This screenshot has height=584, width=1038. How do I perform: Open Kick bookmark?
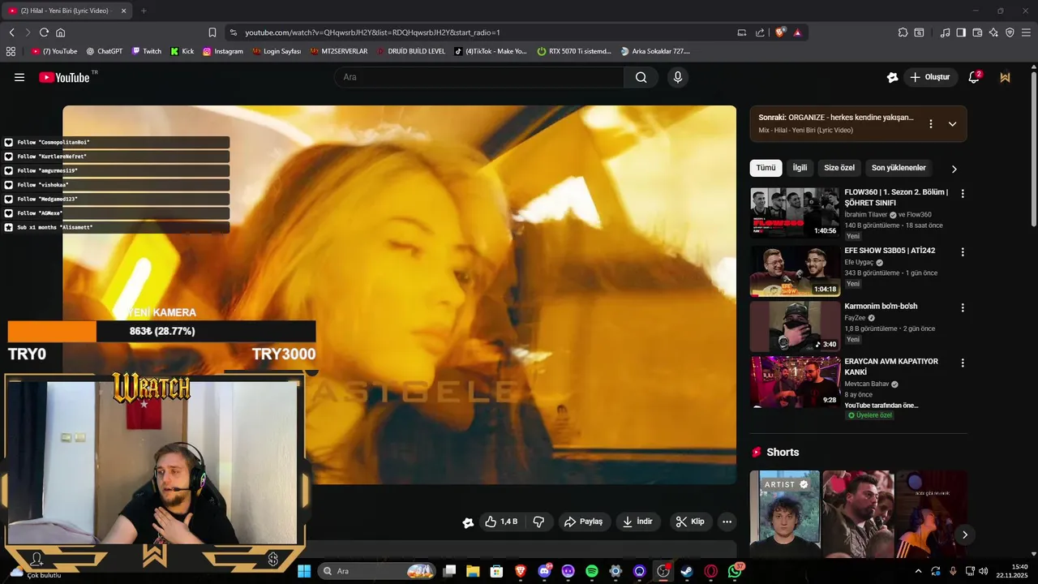tap(182, 51)
